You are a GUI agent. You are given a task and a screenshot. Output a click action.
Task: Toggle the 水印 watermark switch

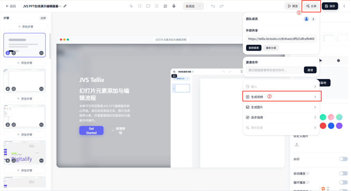point(344,159)
